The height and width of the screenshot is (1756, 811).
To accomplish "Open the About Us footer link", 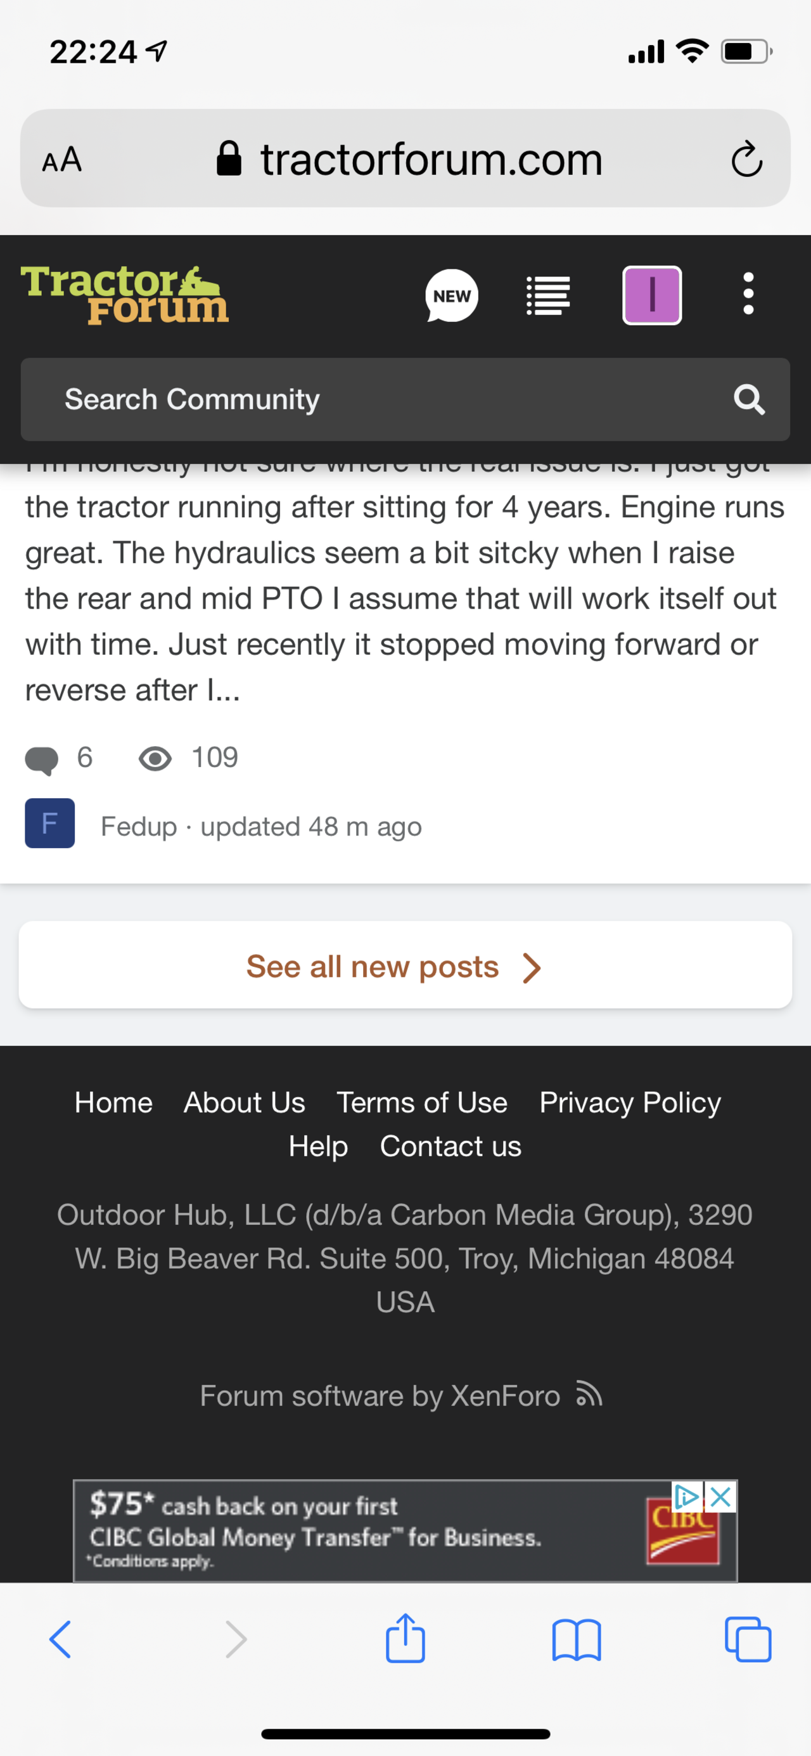I will (244, 1102).
